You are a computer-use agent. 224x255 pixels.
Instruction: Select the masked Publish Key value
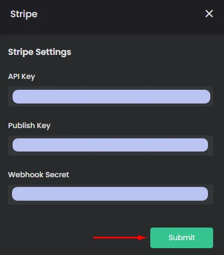click(x=110, y=145)
